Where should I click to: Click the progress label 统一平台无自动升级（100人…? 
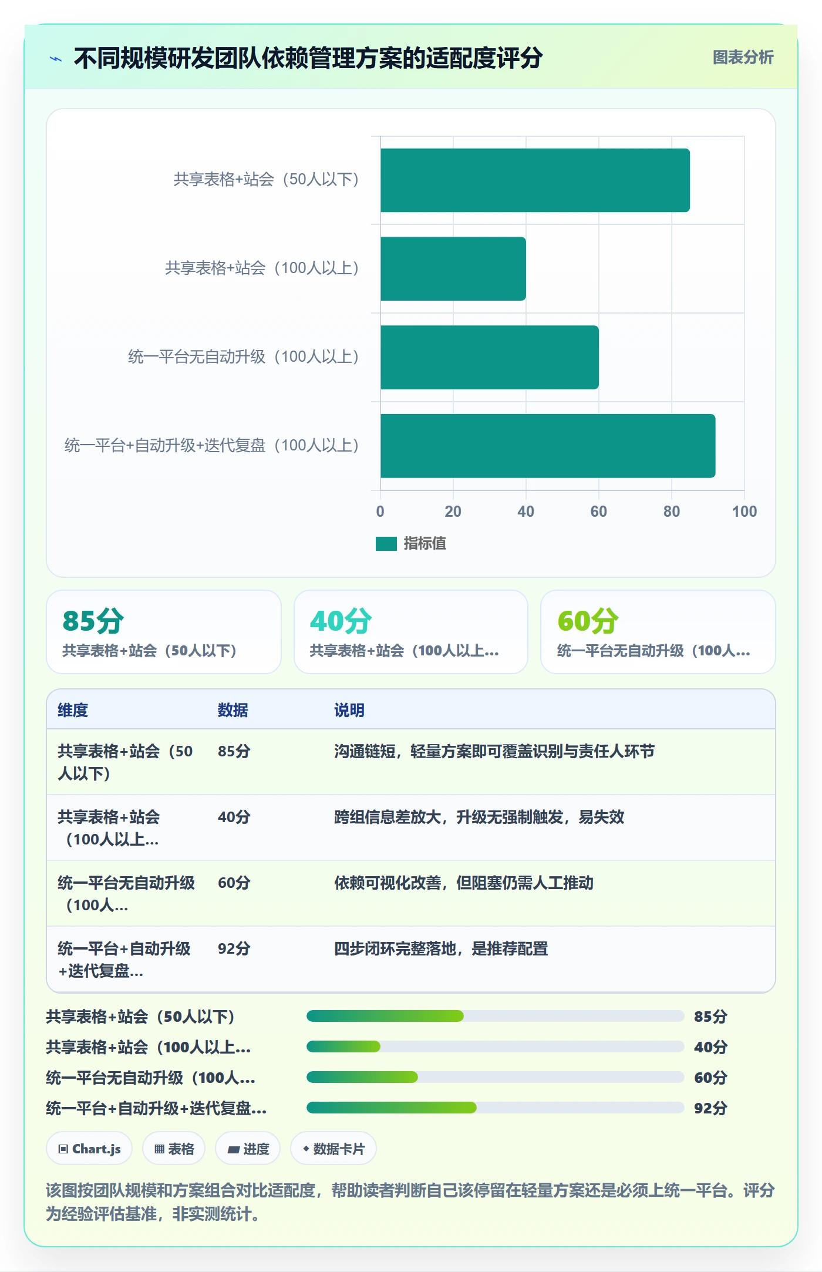[x=150, y=1078]
